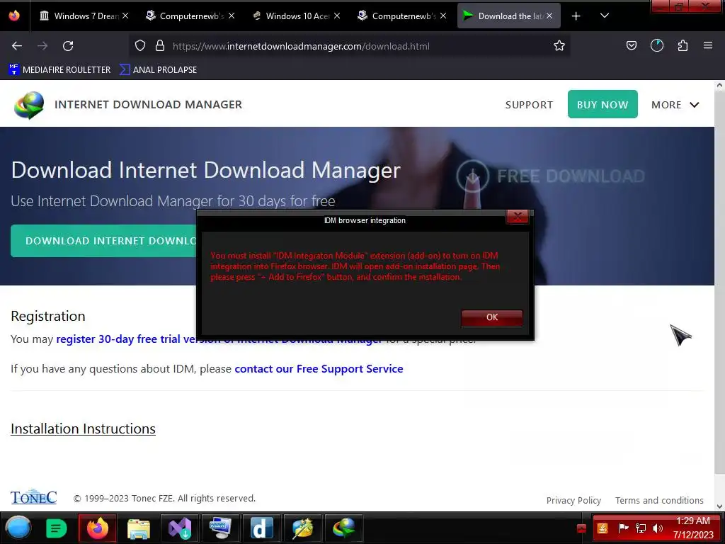Screen dimensions: 725x544
Task: Open the Extensions puzzle icon
Action: (x=683, y=45)
